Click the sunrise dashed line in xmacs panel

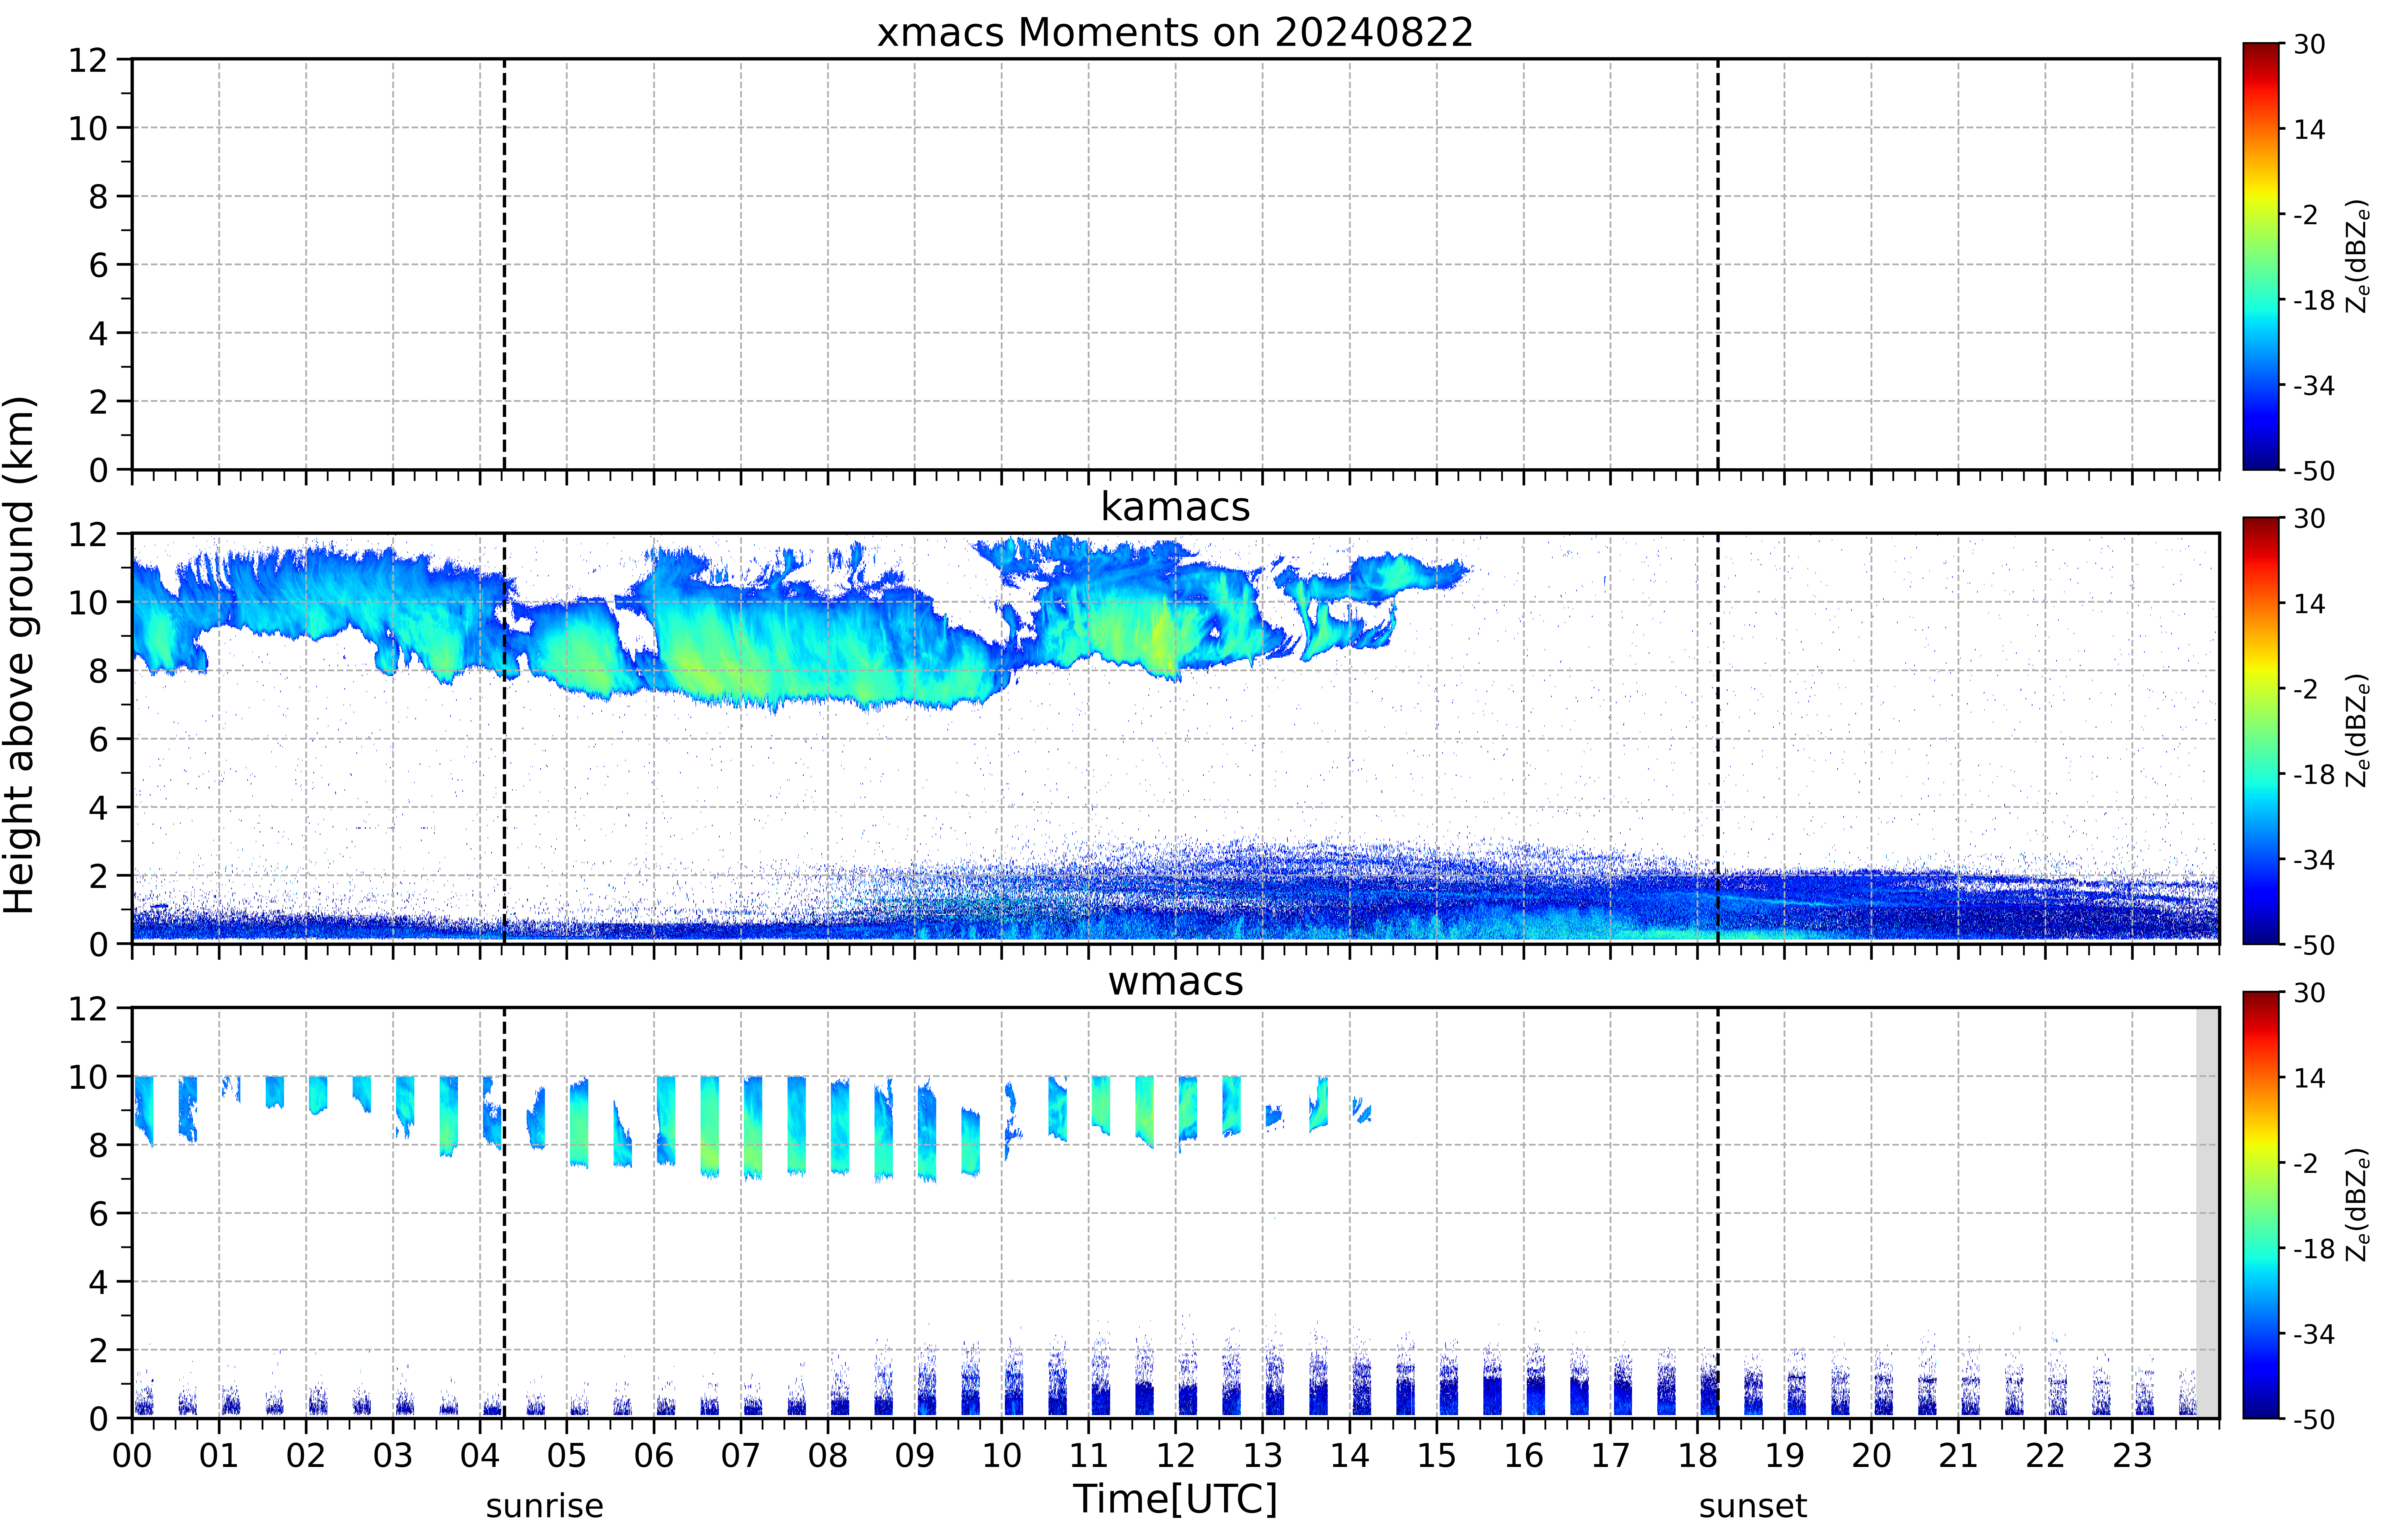click(504, 264)
